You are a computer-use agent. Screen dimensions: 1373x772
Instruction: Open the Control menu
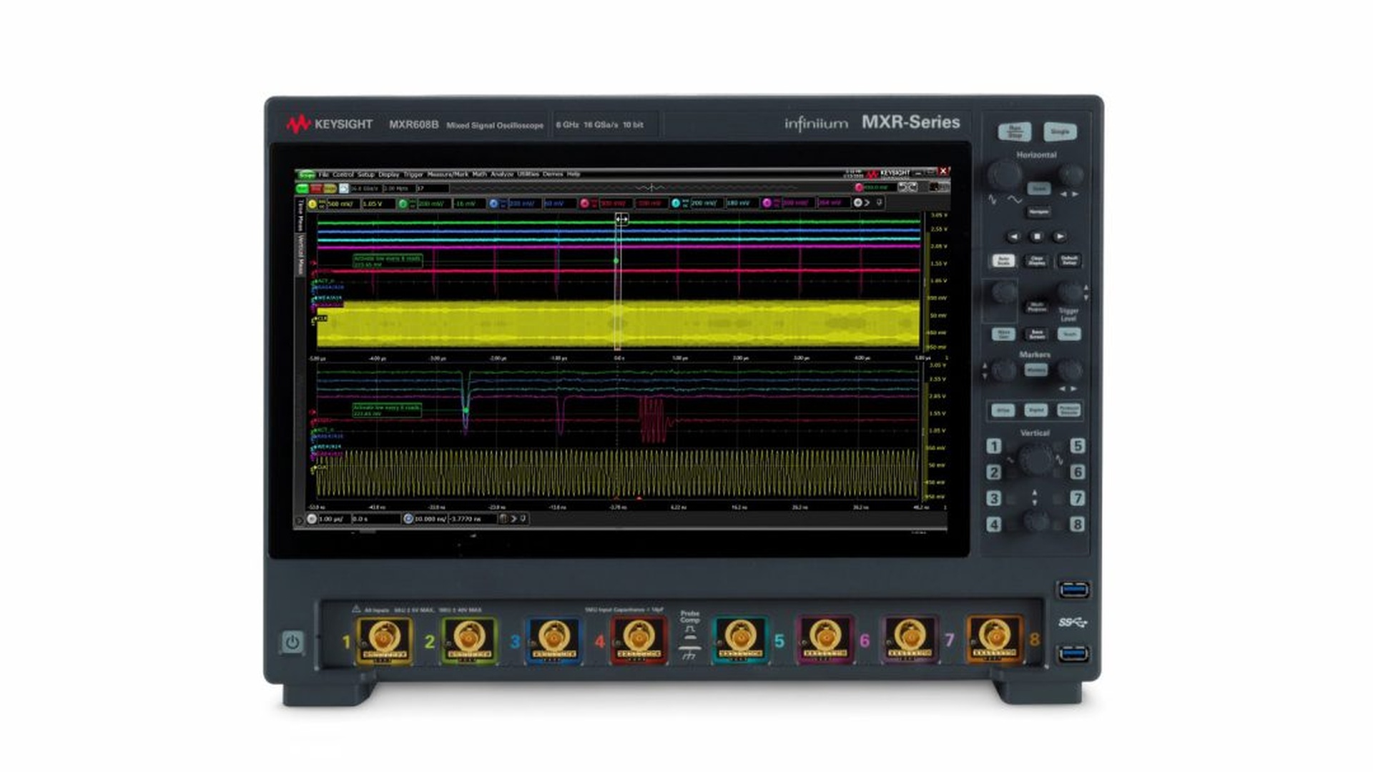tap(343, 174)
